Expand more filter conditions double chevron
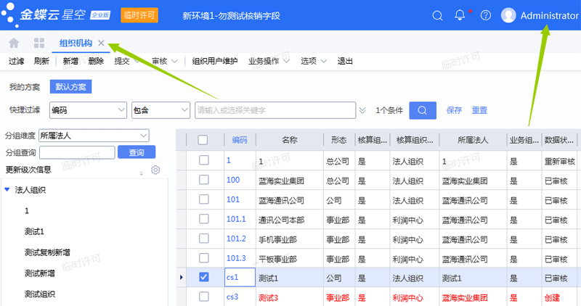 [362, 110]
